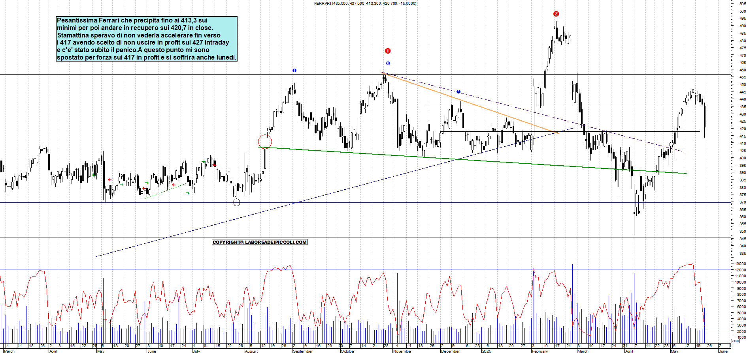Click the 420 price label on the price axis
The width and height of the screenshot is (747, 353).
click(742, 129)
